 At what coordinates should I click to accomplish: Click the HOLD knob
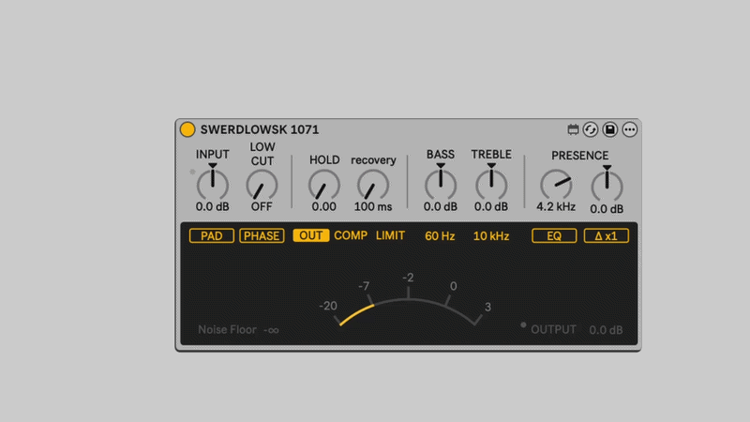[324, 185]
